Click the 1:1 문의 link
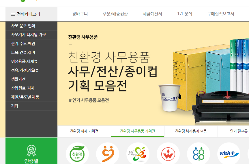This screenshot has height=164, width=249. coord(185,14)
